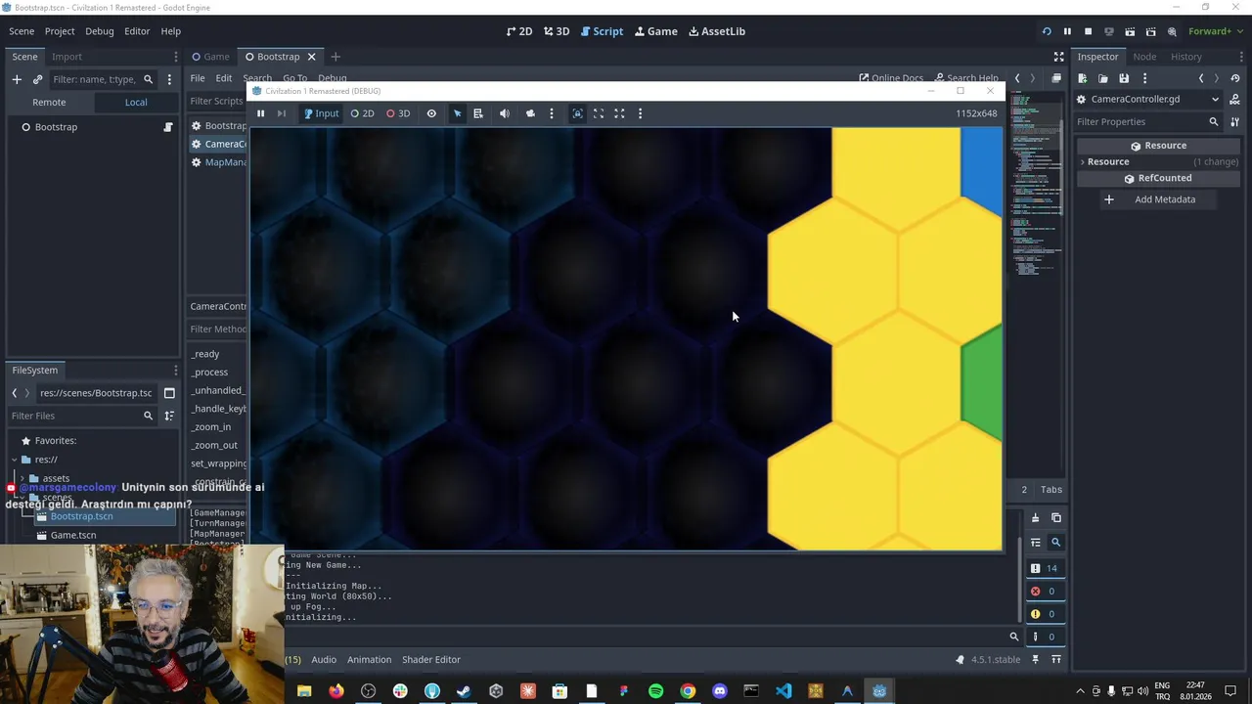Open script attached to Bootstrap node
Screen dimensions: 1252x704
168,127
